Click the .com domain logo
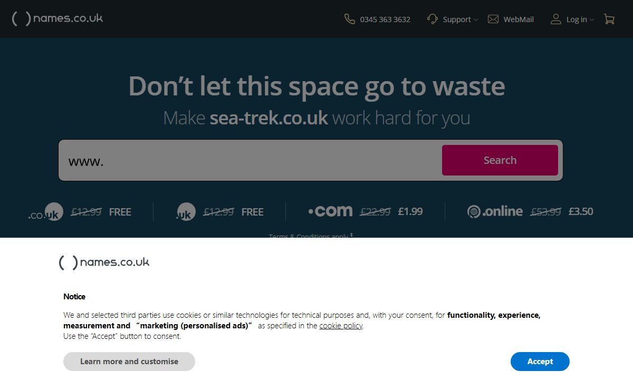This screenshot has height=390, width=633. pos(330,211)
